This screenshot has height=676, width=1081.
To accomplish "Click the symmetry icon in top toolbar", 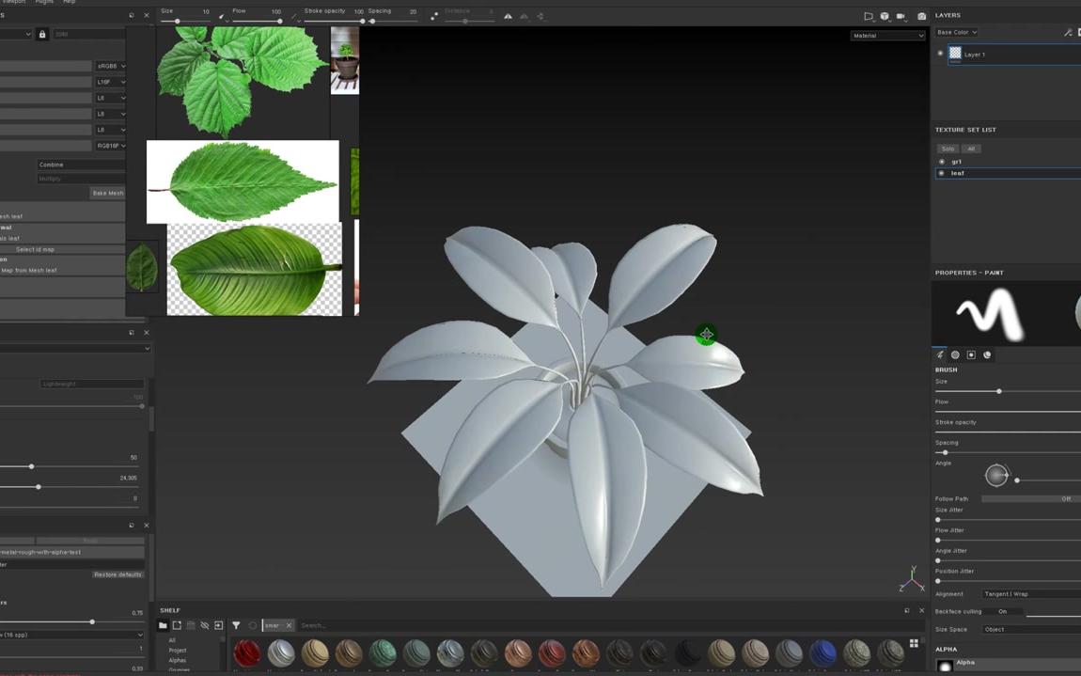I will coord(509,16).
